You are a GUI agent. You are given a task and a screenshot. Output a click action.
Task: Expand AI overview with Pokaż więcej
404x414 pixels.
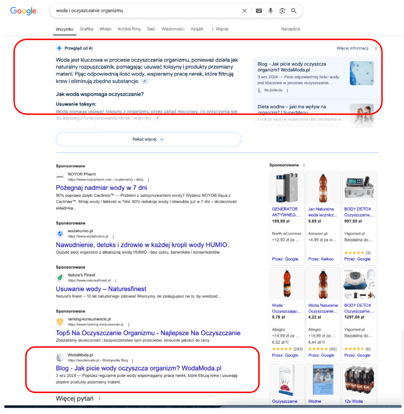148,139
